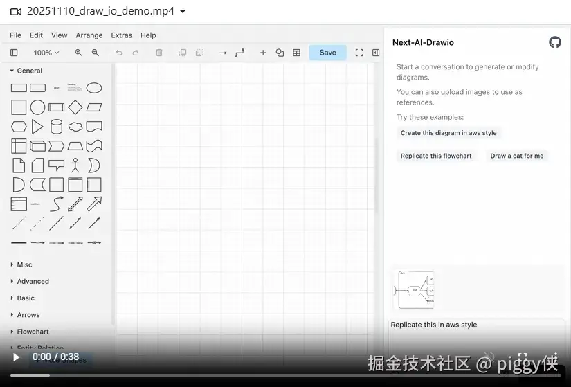This screenshot has width=571, height=387.
Task: Click the zoom out magnifier icon
Action: pyautogui.click(x=96, y=53)
